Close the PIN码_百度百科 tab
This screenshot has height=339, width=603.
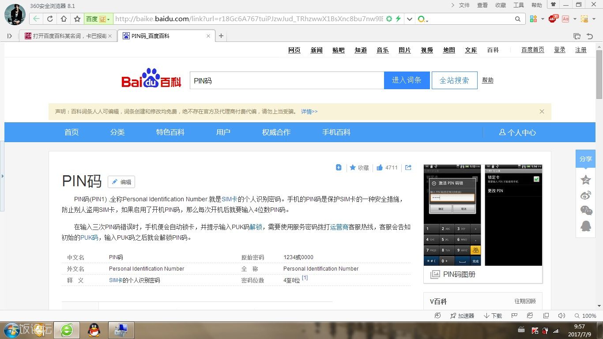[208, 36]
